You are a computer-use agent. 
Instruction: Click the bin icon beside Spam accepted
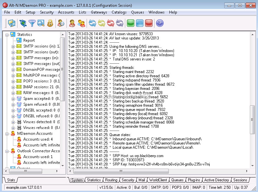pyautogui.click(x=19, y=99)
